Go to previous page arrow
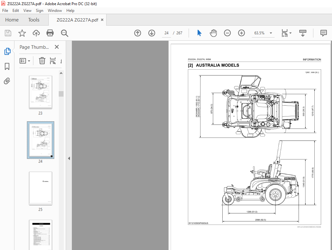332x250 pixels. click(x=138, y=33)
